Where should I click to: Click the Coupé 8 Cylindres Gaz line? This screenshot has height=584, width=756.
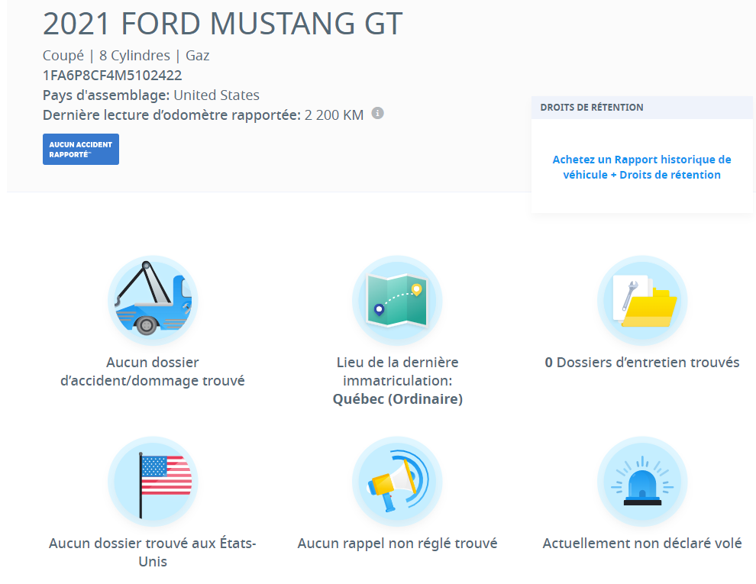point(126,56)
